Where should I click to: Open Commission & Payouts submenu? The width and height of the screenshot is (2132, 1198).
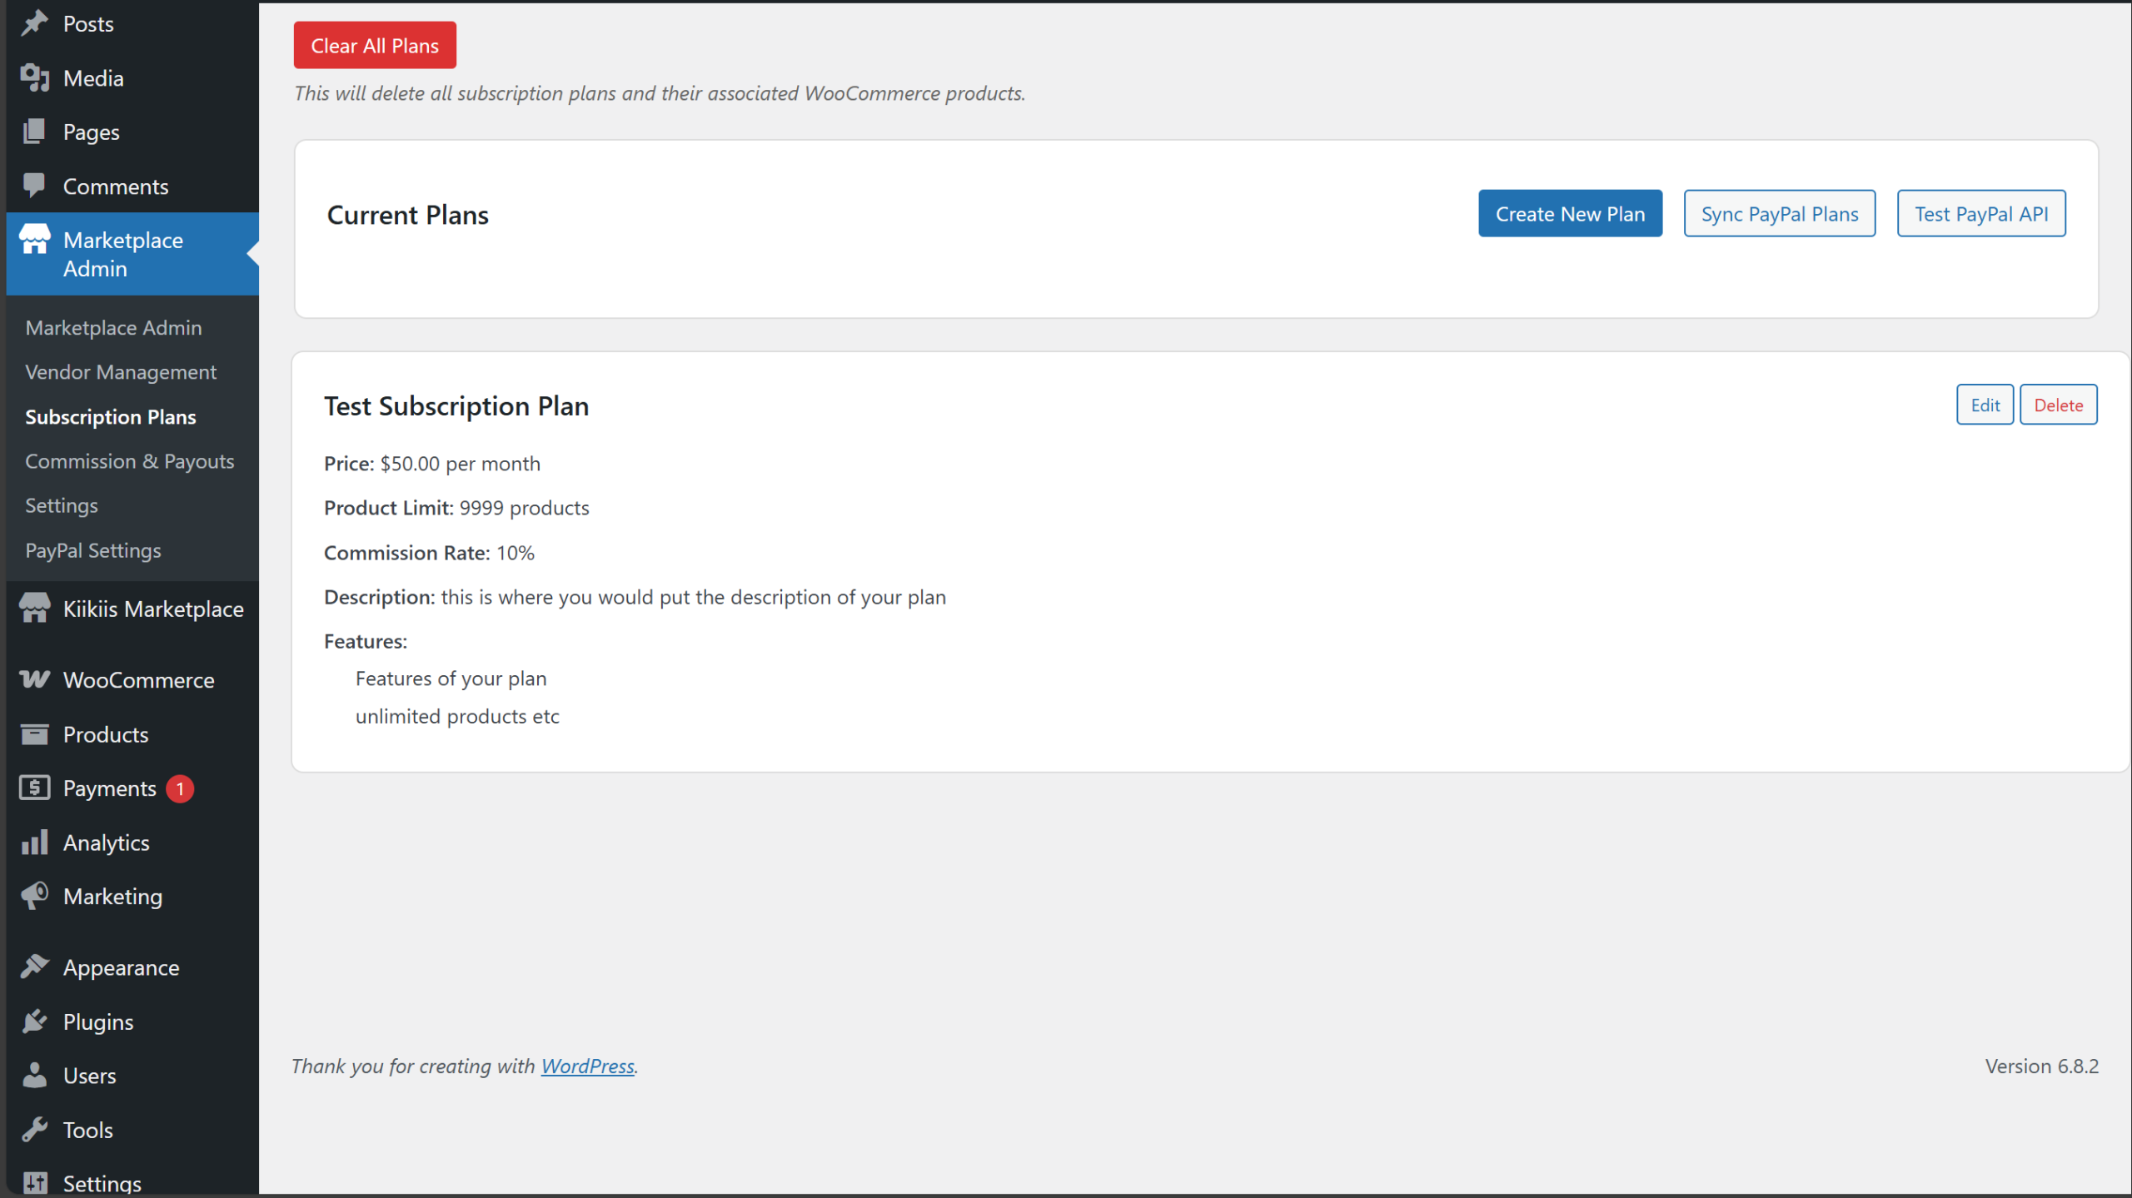(130, 461)
